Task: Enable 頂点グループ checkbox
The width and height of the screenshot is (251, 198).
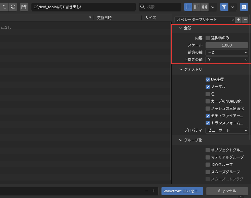Action: pyautogui.click(x=208, y=165)
